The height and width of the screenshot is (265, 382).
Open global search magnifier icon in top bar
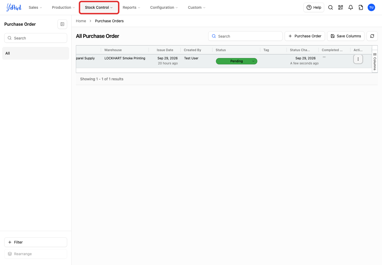click(331, 7)
